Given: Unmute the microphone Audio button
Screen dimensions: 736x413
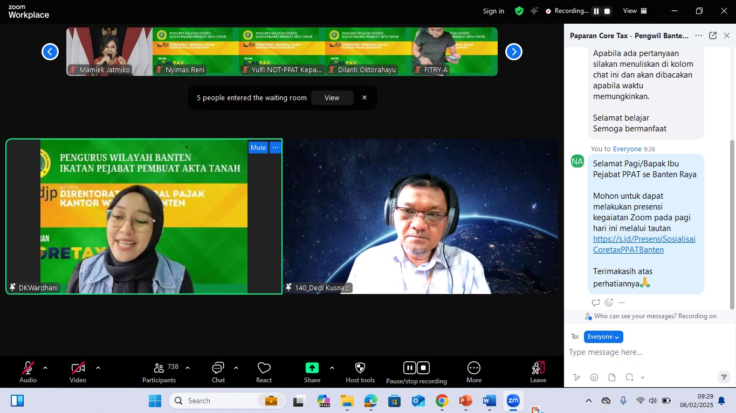Looking at the screenshot, I should tap(28, 368).
